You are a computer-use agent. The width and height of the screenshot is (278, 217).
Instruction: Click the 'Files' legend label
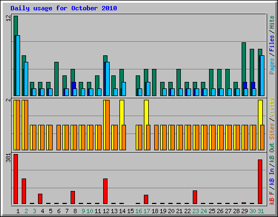(x=272, y=43)
